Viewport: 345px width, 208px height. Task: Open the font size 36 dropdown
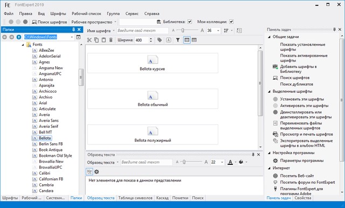218,31
